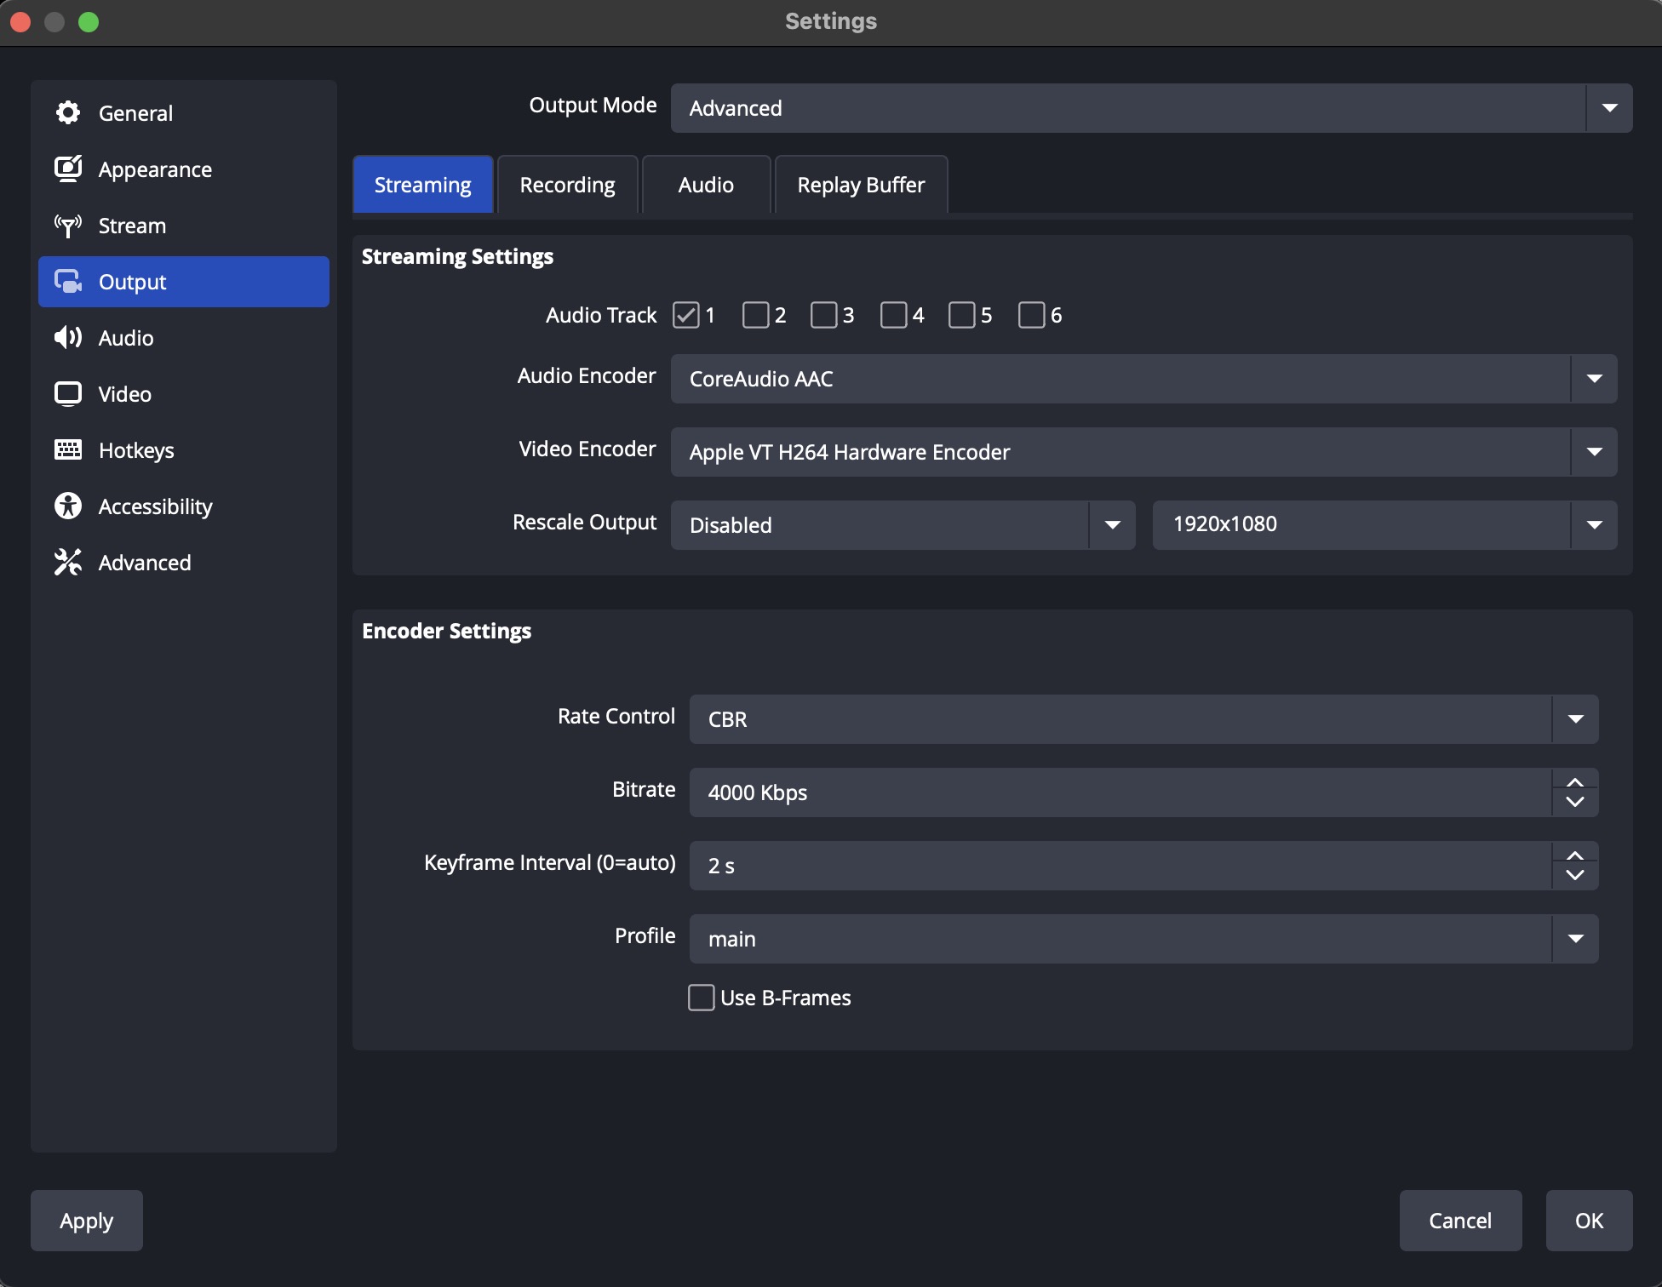Enable the Use B-Frames checkbox
Viewport: 1662px width, 1287px height.
[702, 998]
